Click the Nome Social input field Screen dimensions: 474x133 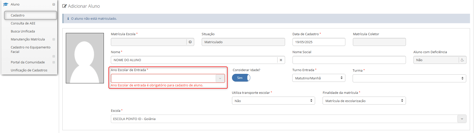(349, 60)
